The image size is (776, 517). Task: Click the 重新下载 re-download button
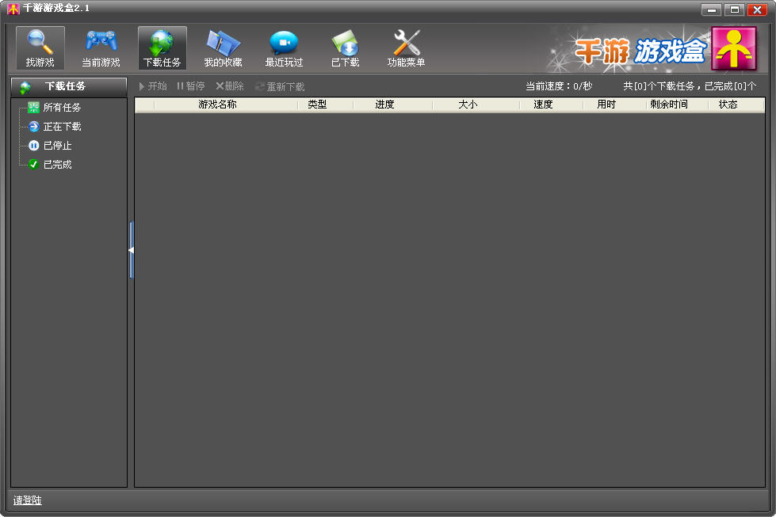pyautogui.click(x=281, y=86)
